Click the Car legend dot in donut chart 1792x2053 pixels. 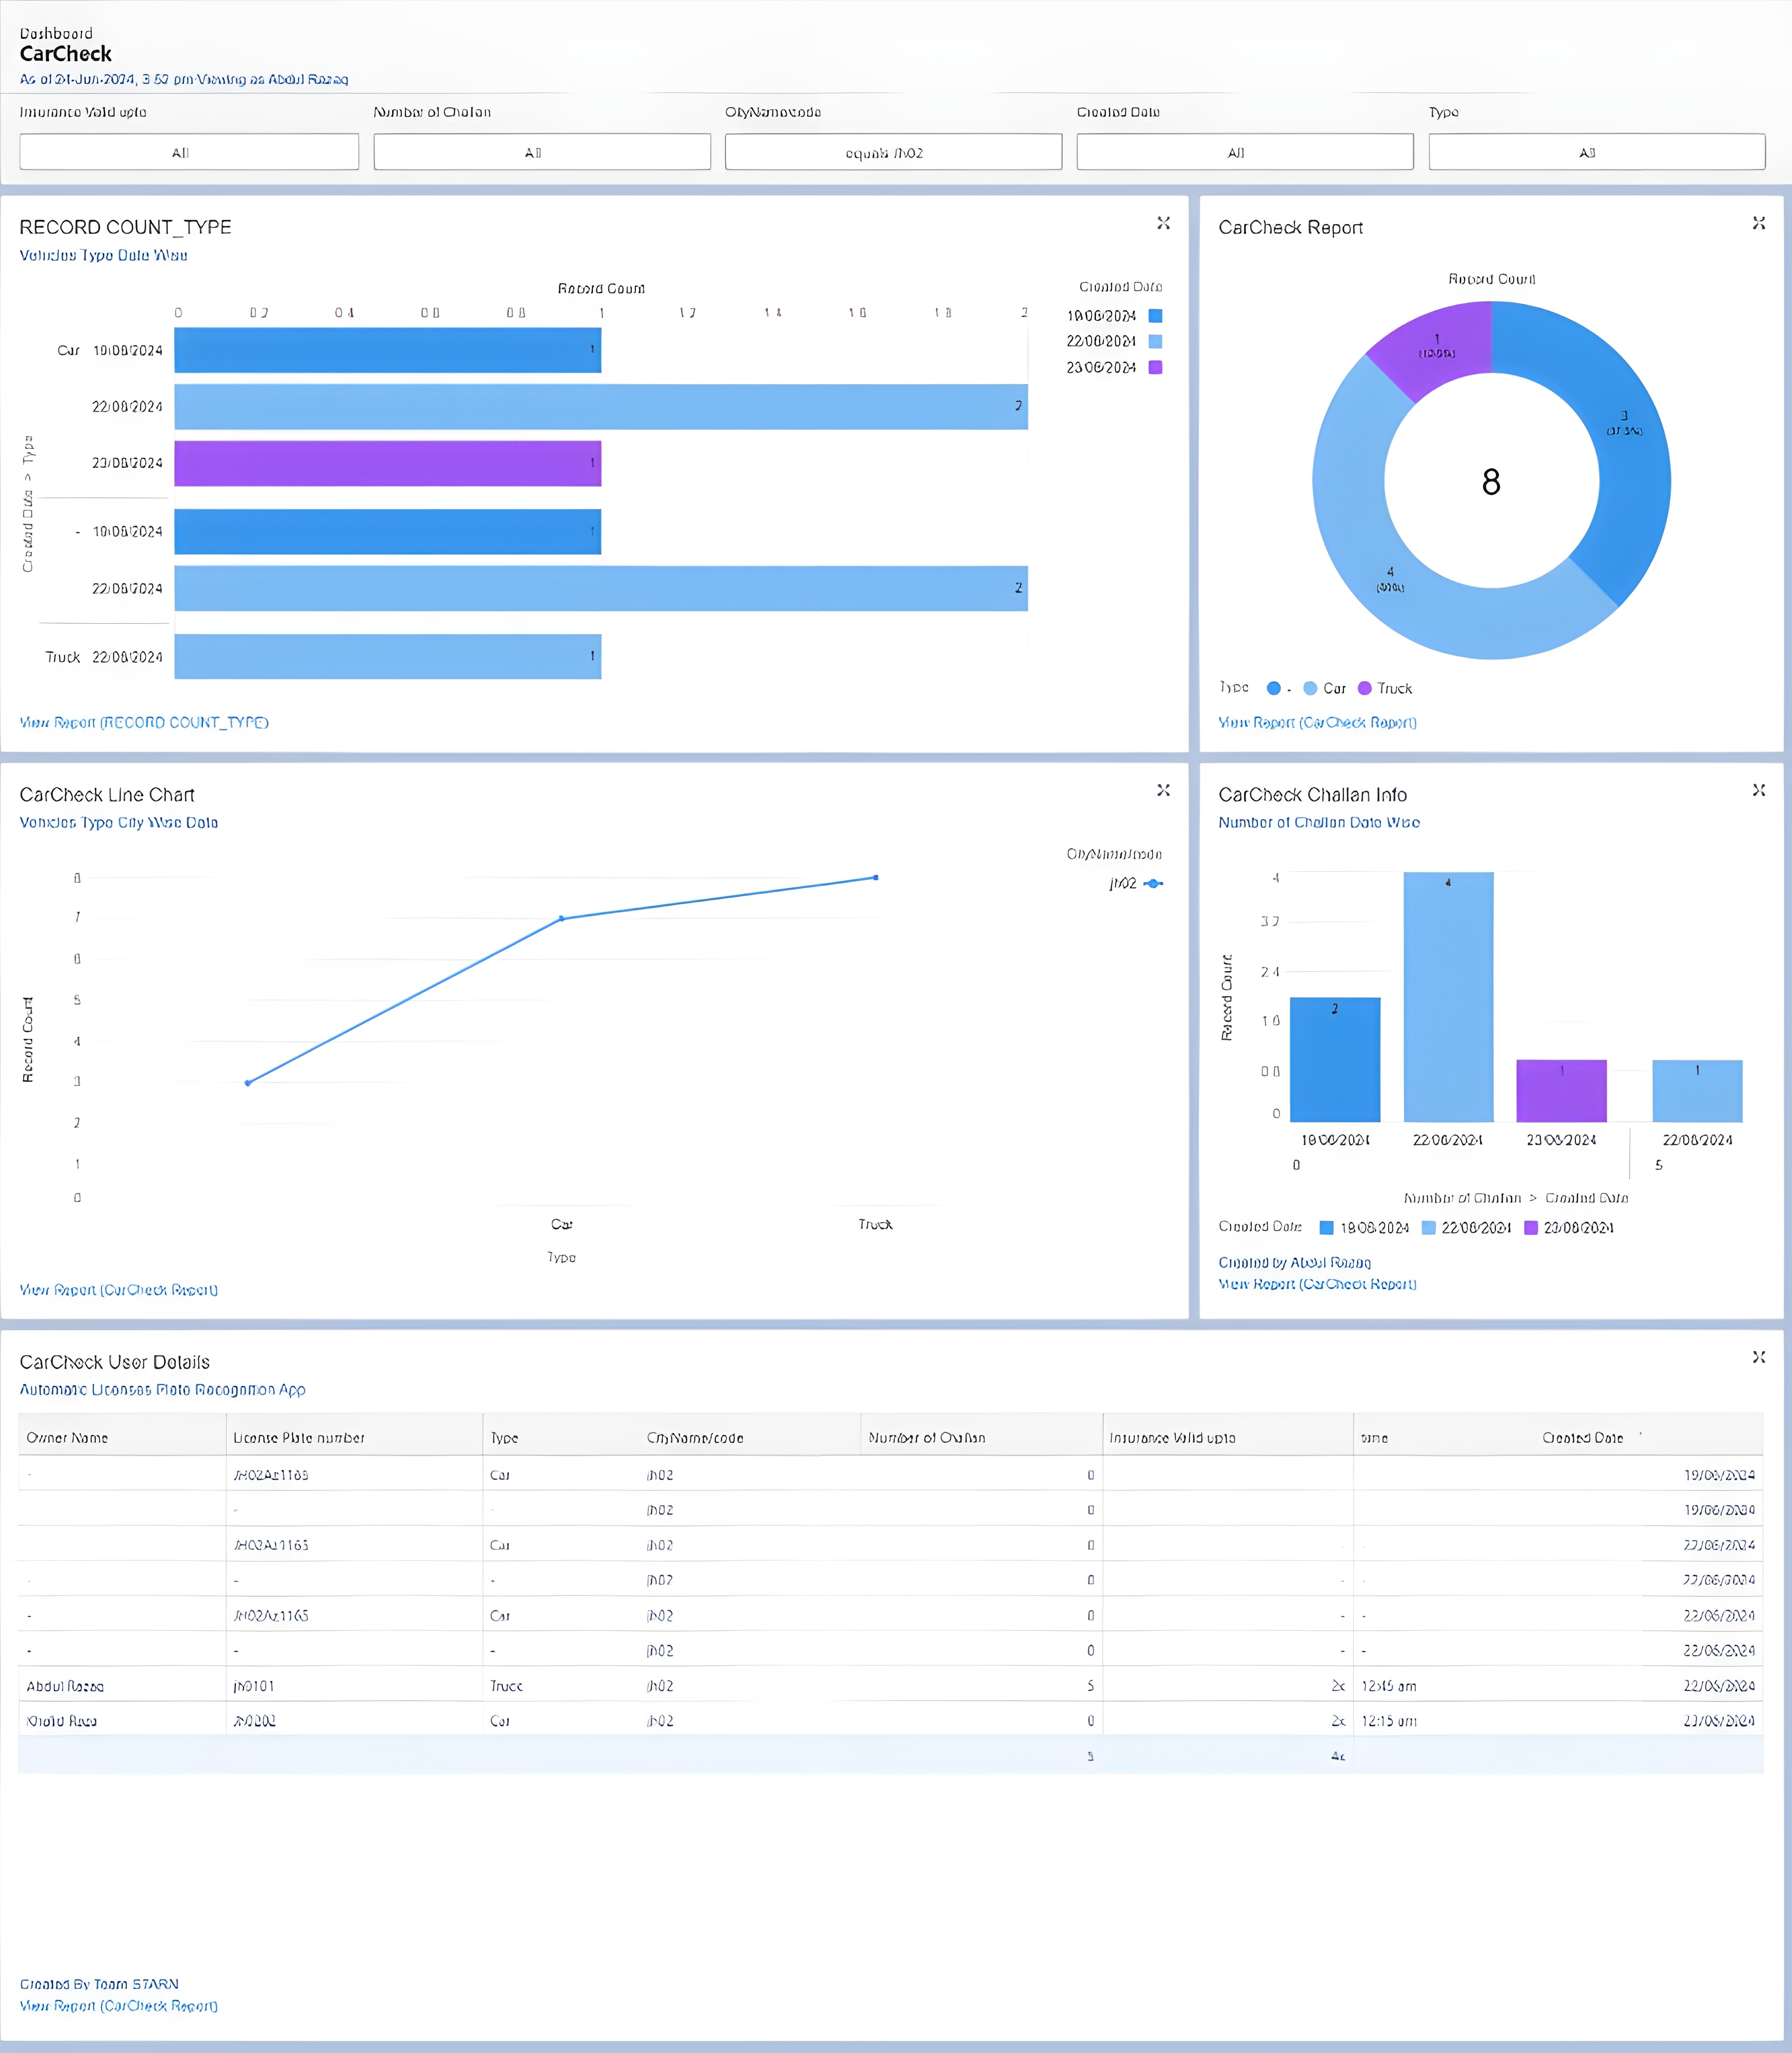coord(1310,688)
